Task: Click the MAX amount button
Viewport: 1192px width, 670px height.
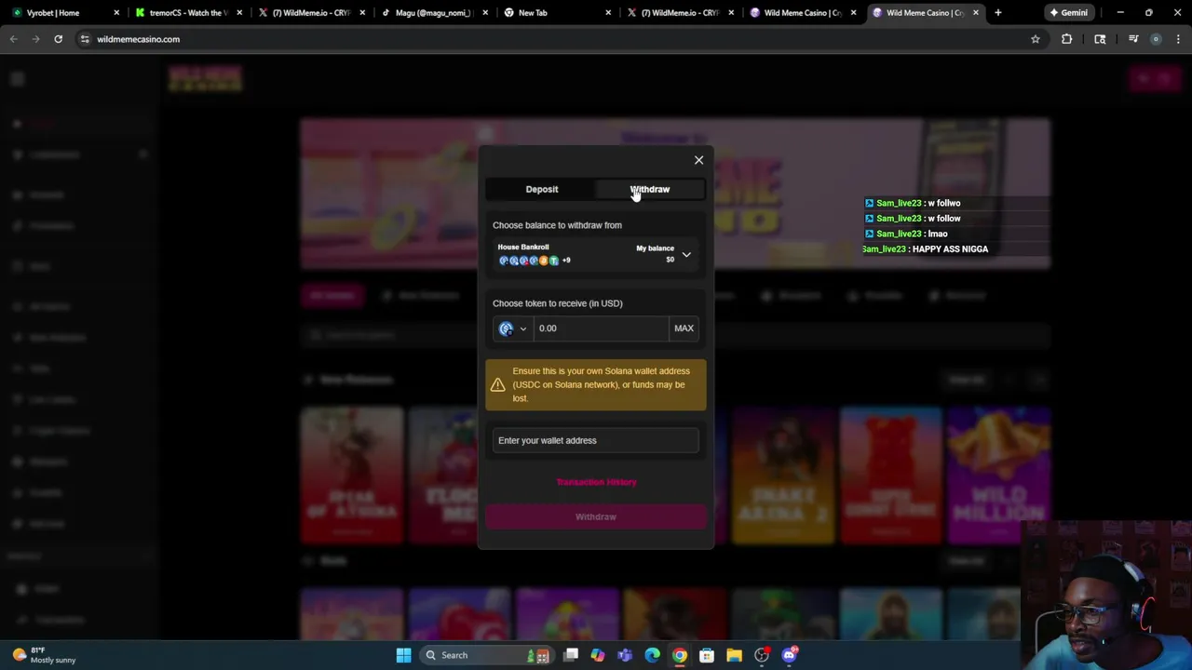Action: click(684, 328)
